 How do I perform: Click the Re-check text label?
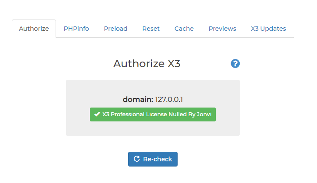click(158, 159)
